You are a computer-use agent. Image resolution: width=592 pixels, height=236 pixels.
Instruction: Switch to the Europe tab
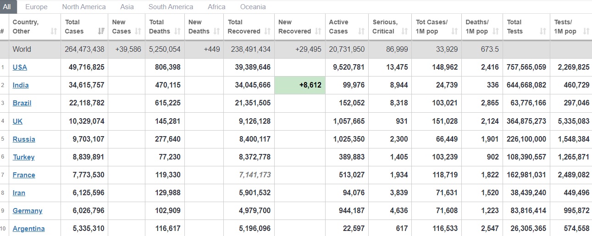click(x=36, y=7)
